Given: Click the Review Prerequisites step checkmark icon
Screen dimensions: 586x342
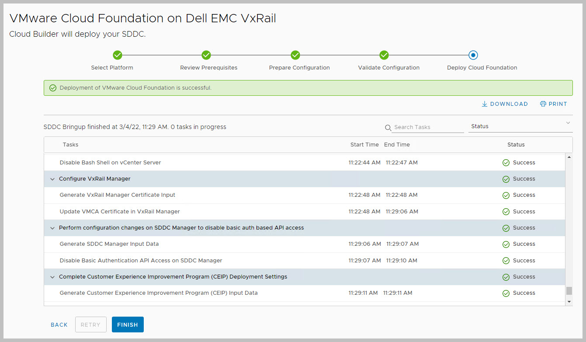Looking at the screenshot, I should pyautogui.click(x=206, y=55).
